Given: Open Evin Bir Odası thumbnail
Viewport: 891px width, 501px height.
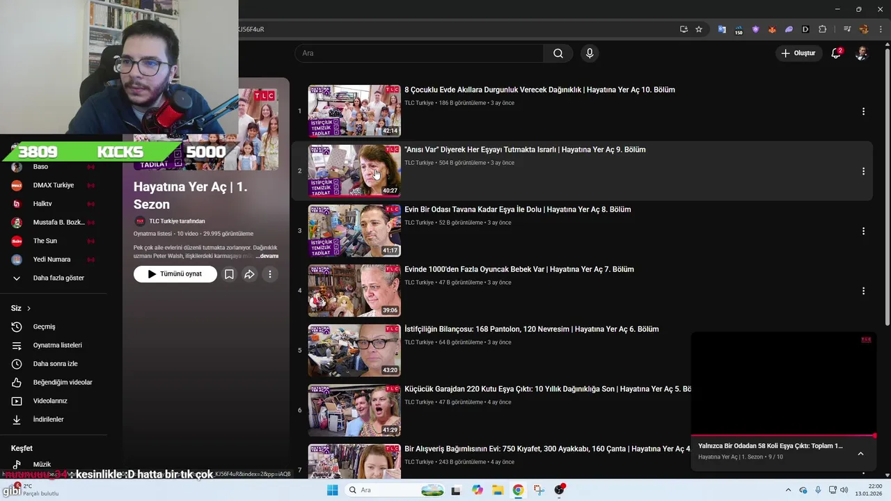Looking at the screenshot, I should (x=354, y=230).
